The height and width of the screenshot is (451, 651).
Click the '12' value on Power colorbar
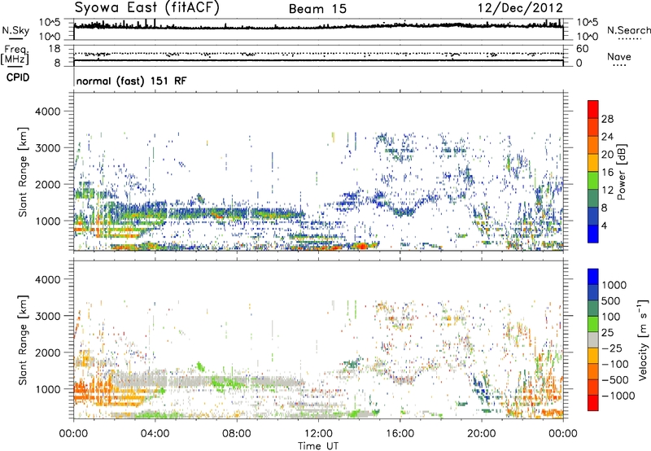pyautogui.click(x=607, y=190)
